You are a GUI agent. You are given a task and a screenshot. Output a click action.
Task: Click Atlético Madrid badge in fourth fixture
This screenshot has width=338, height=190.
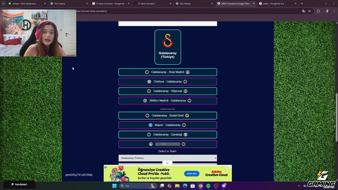(x=145, y=101)
